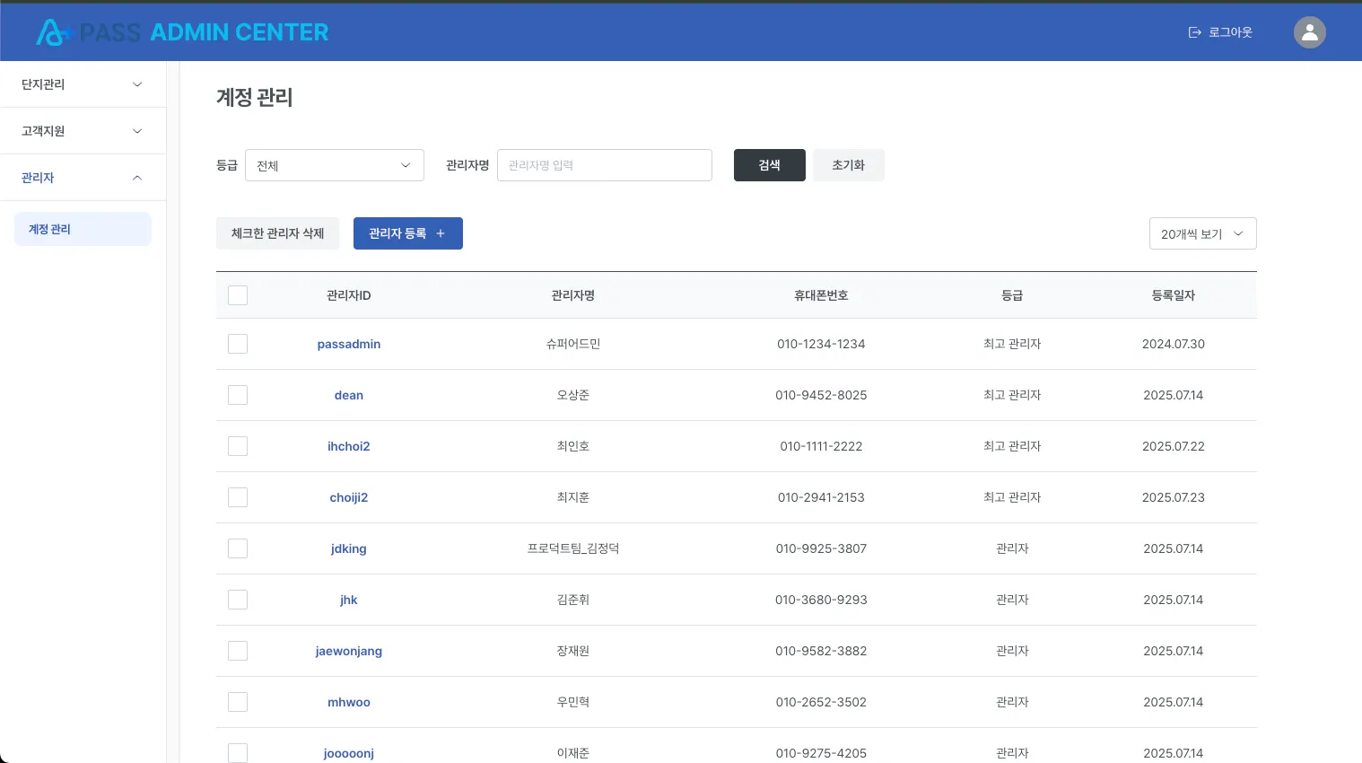1362x763 pixels.
Task: Click phone number 010-2652-3502
Action: [821, 702]
